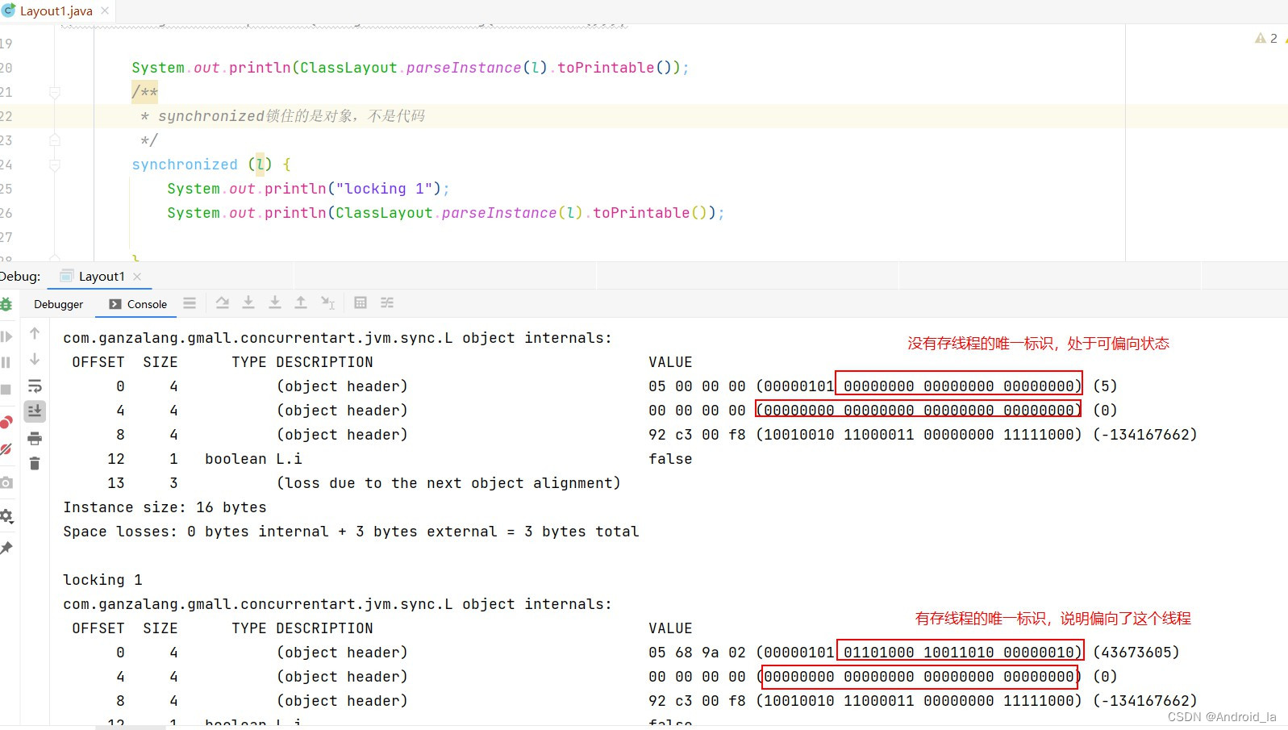This screenshot has width=1288, height=730.
Task: Click the 'boolean L.i' console row
Action: (253, 459)
